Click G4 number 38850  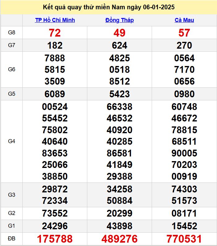click(55, 176)
